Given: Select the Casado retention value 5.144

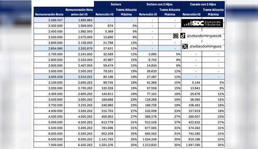Looking at the screenshot, I should tap(192, 82).
